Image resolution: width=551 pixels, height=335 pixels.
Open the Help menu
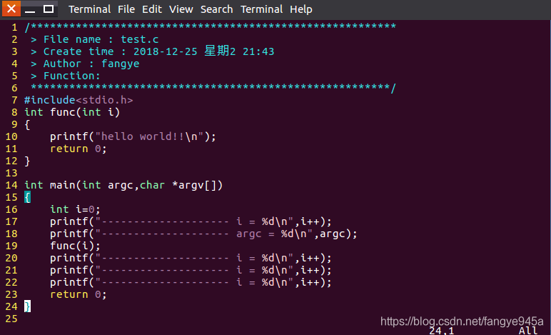[x=300, y=9]
